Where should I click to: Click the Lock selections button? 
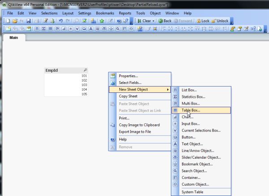coord(203,21)
